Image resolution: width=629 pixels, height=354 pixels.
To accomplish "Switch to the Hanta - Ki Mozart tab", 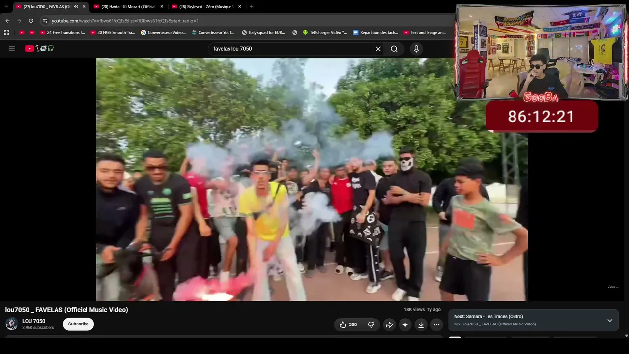I will pos(128,7).
